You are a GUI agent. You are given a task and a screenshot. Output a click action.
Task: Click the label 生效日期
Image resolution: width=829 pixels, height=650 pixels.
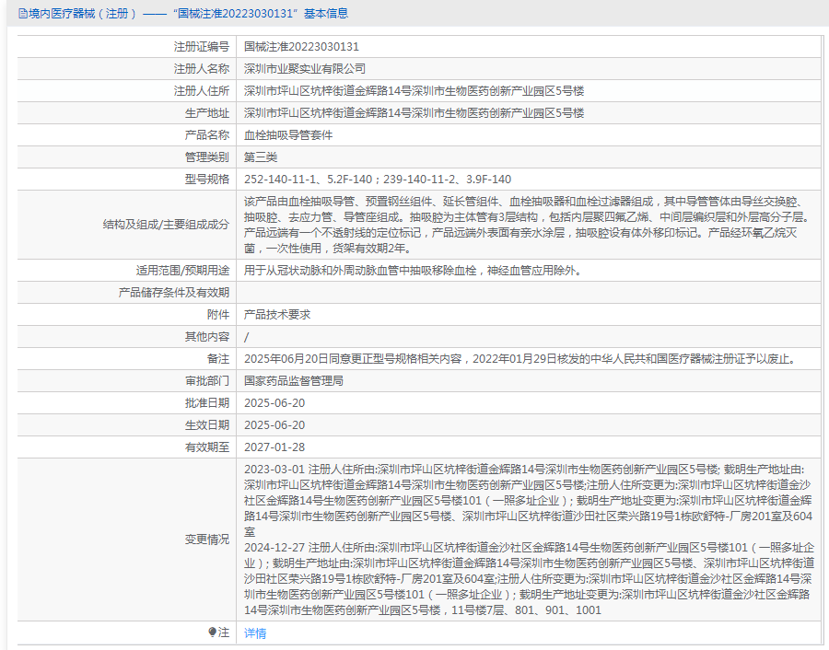206,425
